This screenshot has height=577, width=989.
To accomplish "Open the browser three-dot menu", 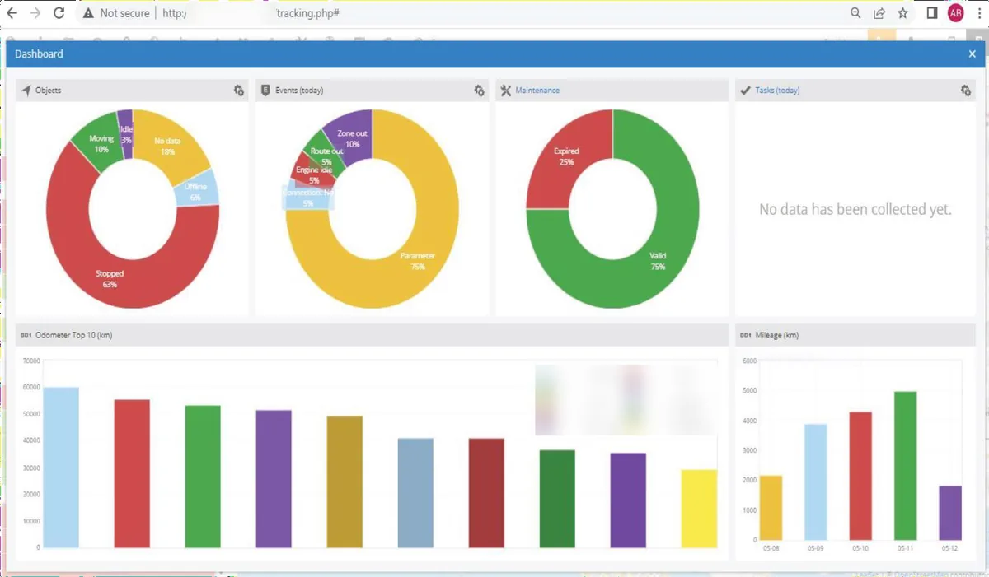I will [x=979, y=13].
